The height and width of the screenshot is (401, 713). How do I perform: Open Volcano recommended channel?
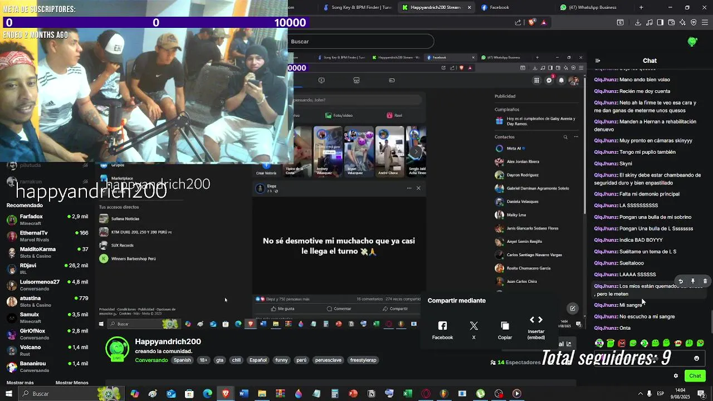coord(47,350)
